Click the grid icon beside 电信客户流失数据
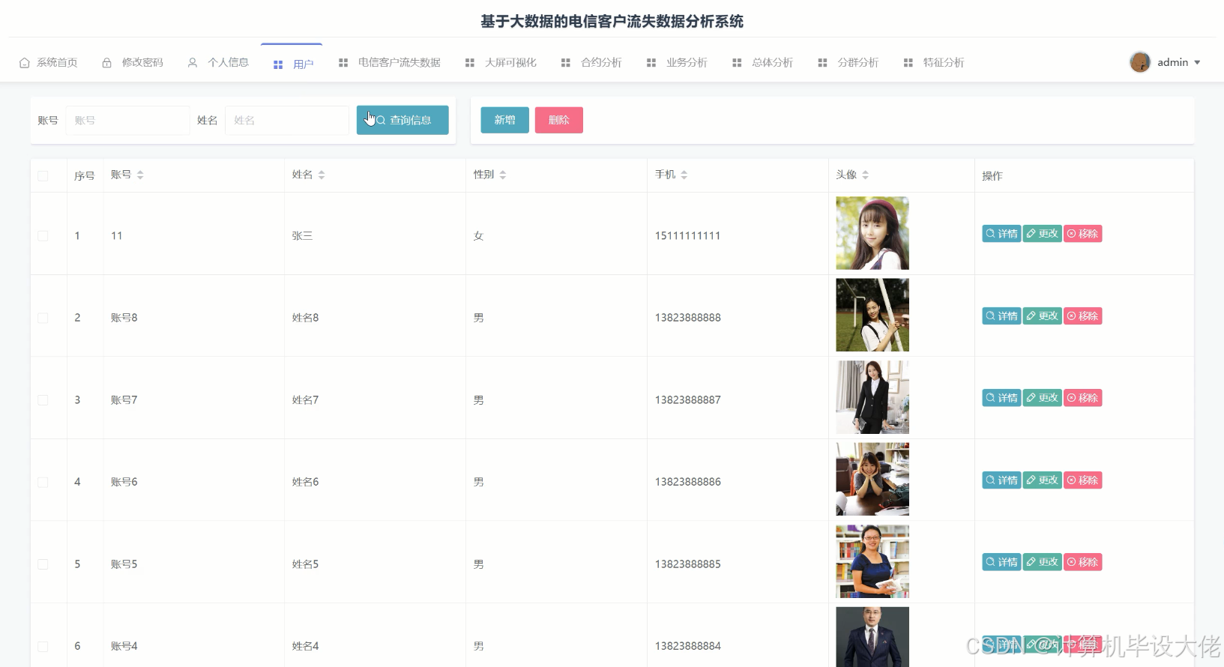Viewport: 1224px width, 667px height. coord(343,63)
